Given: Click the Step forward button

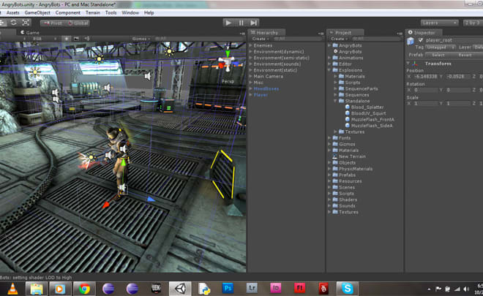Looking at the screenshot, I should tap(253, 23).
